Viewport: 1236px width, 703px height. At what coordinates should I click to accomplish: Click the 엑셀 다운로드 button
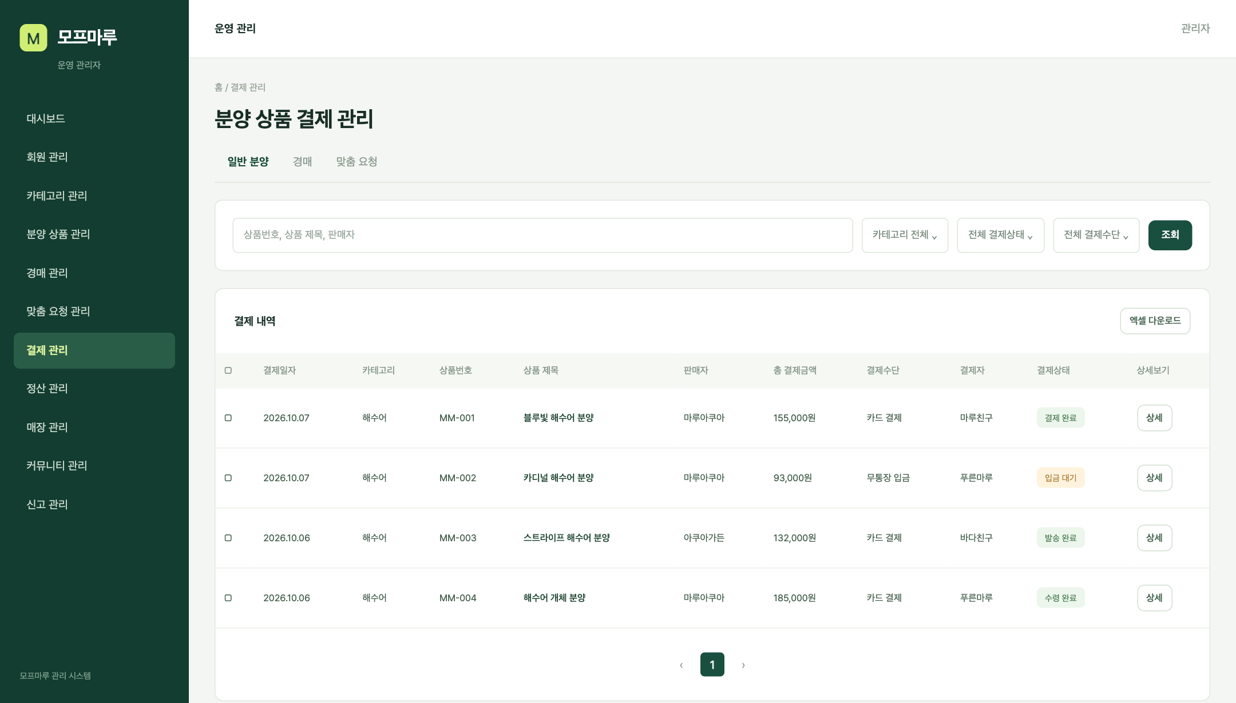(1155, 321)
